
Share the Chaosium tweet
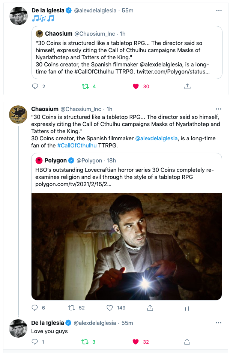pyautogui.click(x=150, y=308)
